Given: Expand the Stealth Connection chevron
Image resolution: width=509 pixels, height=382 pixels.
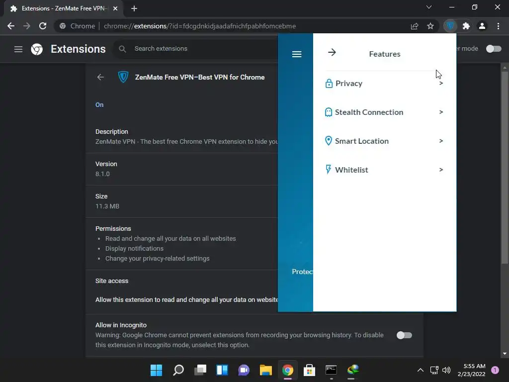Looking at the screenshot, I should click(x=441, y=112).
